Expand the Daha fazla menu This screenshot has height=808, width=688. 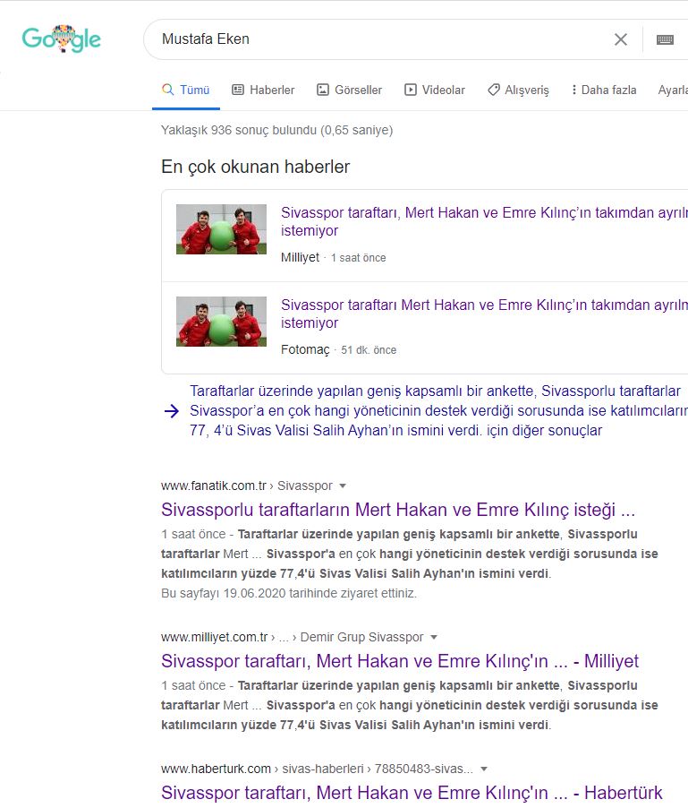tap(603, 90)
